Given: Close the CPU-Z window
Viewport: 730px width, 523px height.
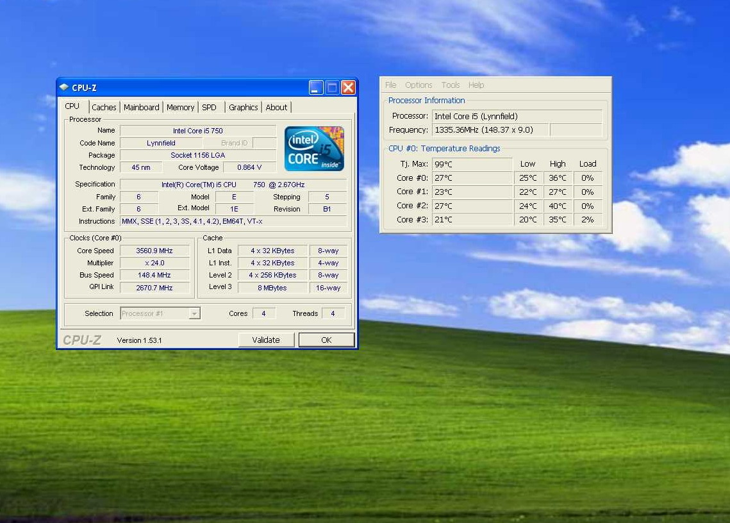Looking at the screenshot, I should pyautogui.click(x=348, y=87).
